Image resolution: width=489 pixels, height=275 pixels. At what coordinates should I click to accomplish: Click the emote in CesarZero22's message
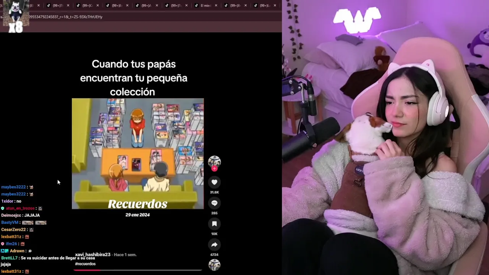(31, 230)
